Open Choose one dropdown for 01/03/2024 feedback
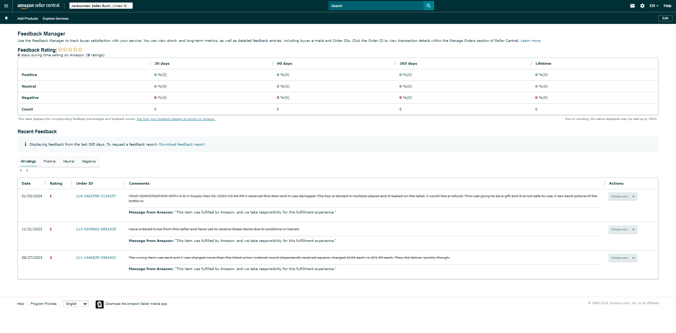This screenshot has height=333, width=676. coord(623,196)
